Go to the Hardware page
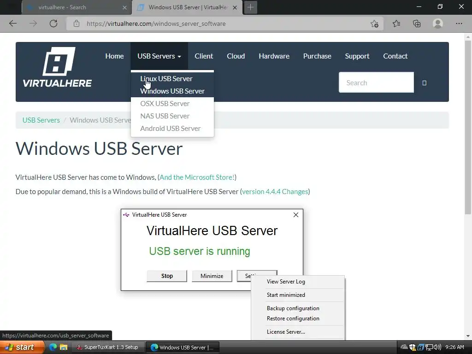 [x=274, y=56]
